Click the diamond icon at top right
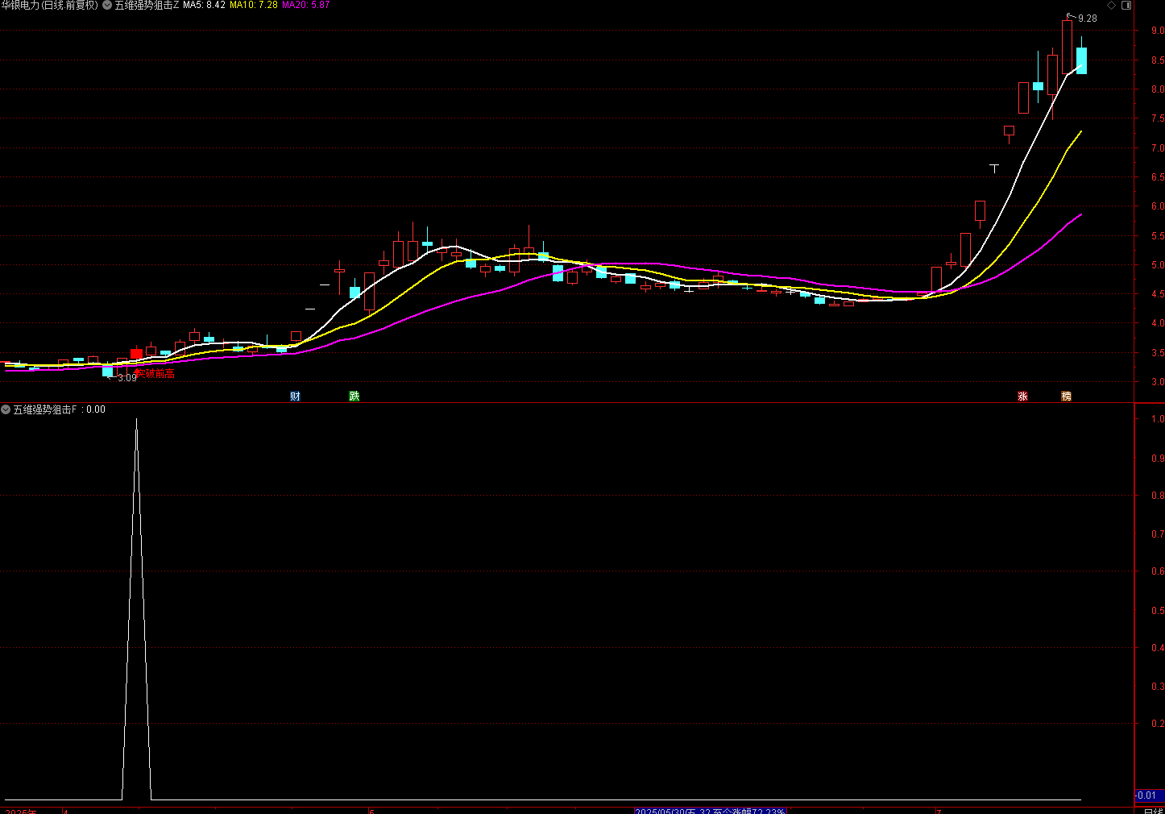Screen dimensions: 1165x814 [1112, 5]
